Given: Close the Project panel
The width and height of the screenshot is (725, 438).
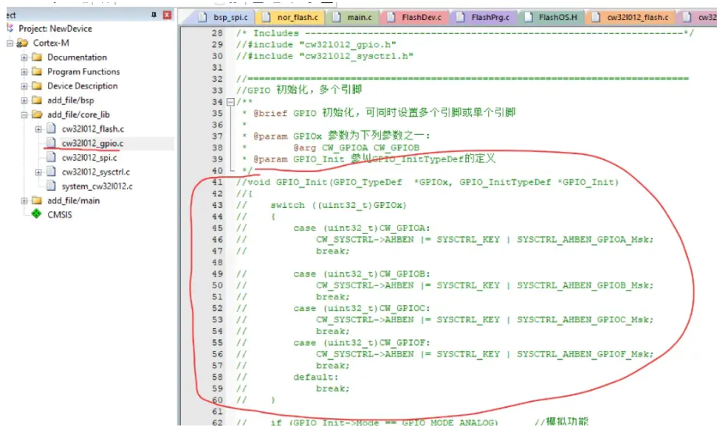Looking at the screenshot, I should click(167, 15).
